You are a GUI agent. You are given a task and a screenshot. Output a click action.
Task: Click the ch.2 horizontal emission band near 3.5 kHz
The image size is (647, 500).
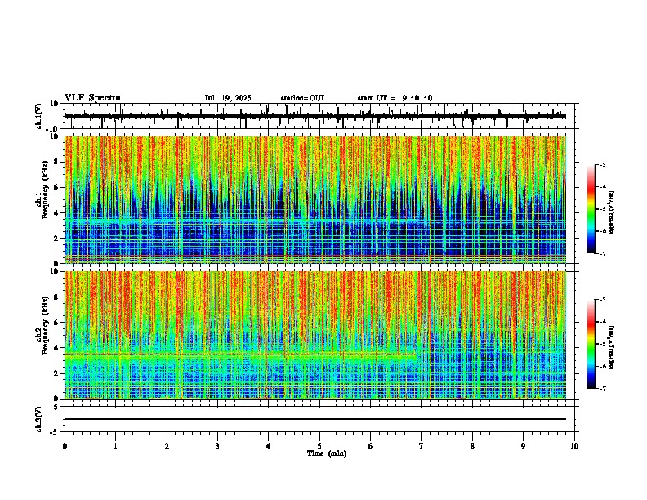point(240,355)
